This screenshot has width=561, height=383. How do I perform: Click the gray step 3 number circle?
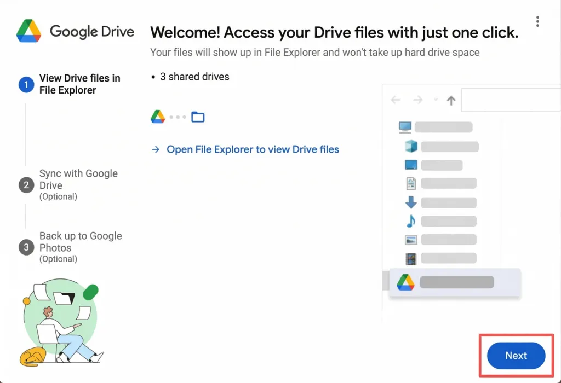coord(26,247)
